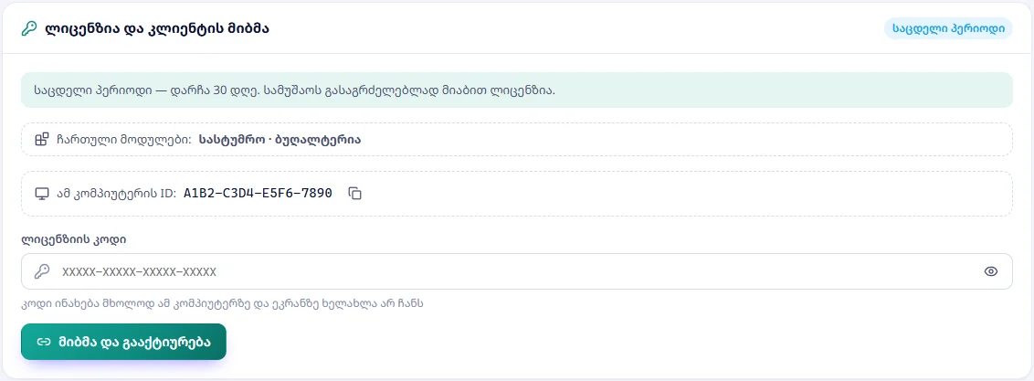Screen dimensions: 1034x381
Task: Select the ID text A1B2-C3D4-E5F6-7890
Action: pos(258,193)
